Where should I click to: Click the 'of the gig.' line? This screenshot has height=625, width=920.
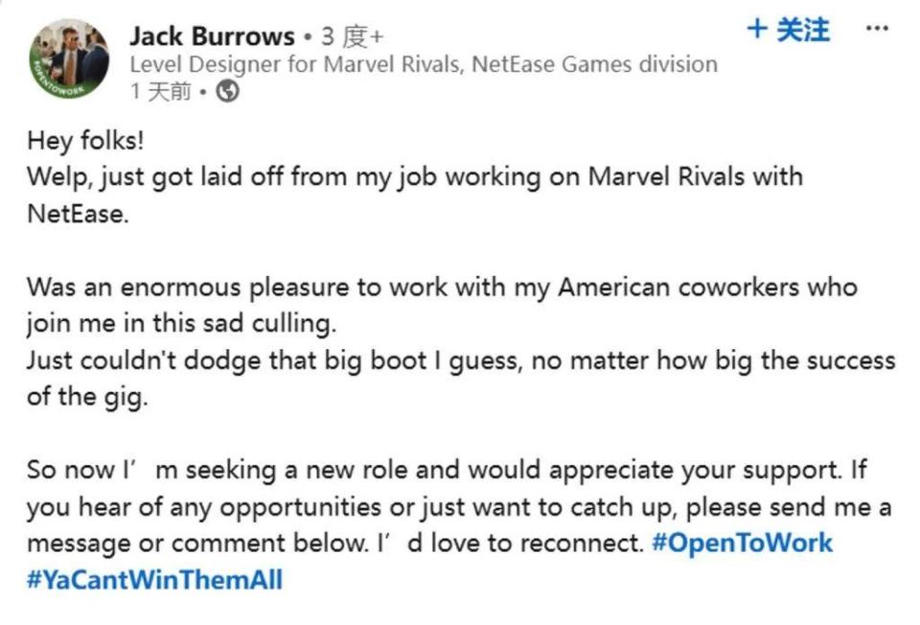[87, 397]
